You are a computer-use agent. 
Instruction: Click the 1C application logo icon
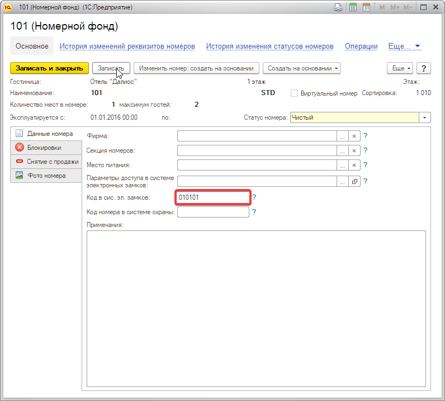pos(8,7)
